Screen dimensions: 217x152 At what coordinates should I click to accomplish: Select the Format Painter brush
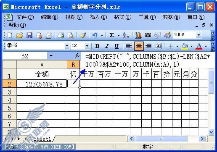pos(83,35)
